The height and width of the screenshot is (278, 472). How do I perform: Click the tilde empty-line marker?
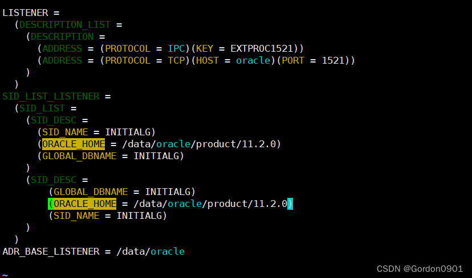(5, 275)
